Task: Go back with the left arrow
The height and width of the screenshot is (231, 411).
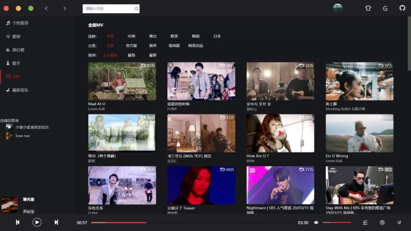Action: (46, 8)
